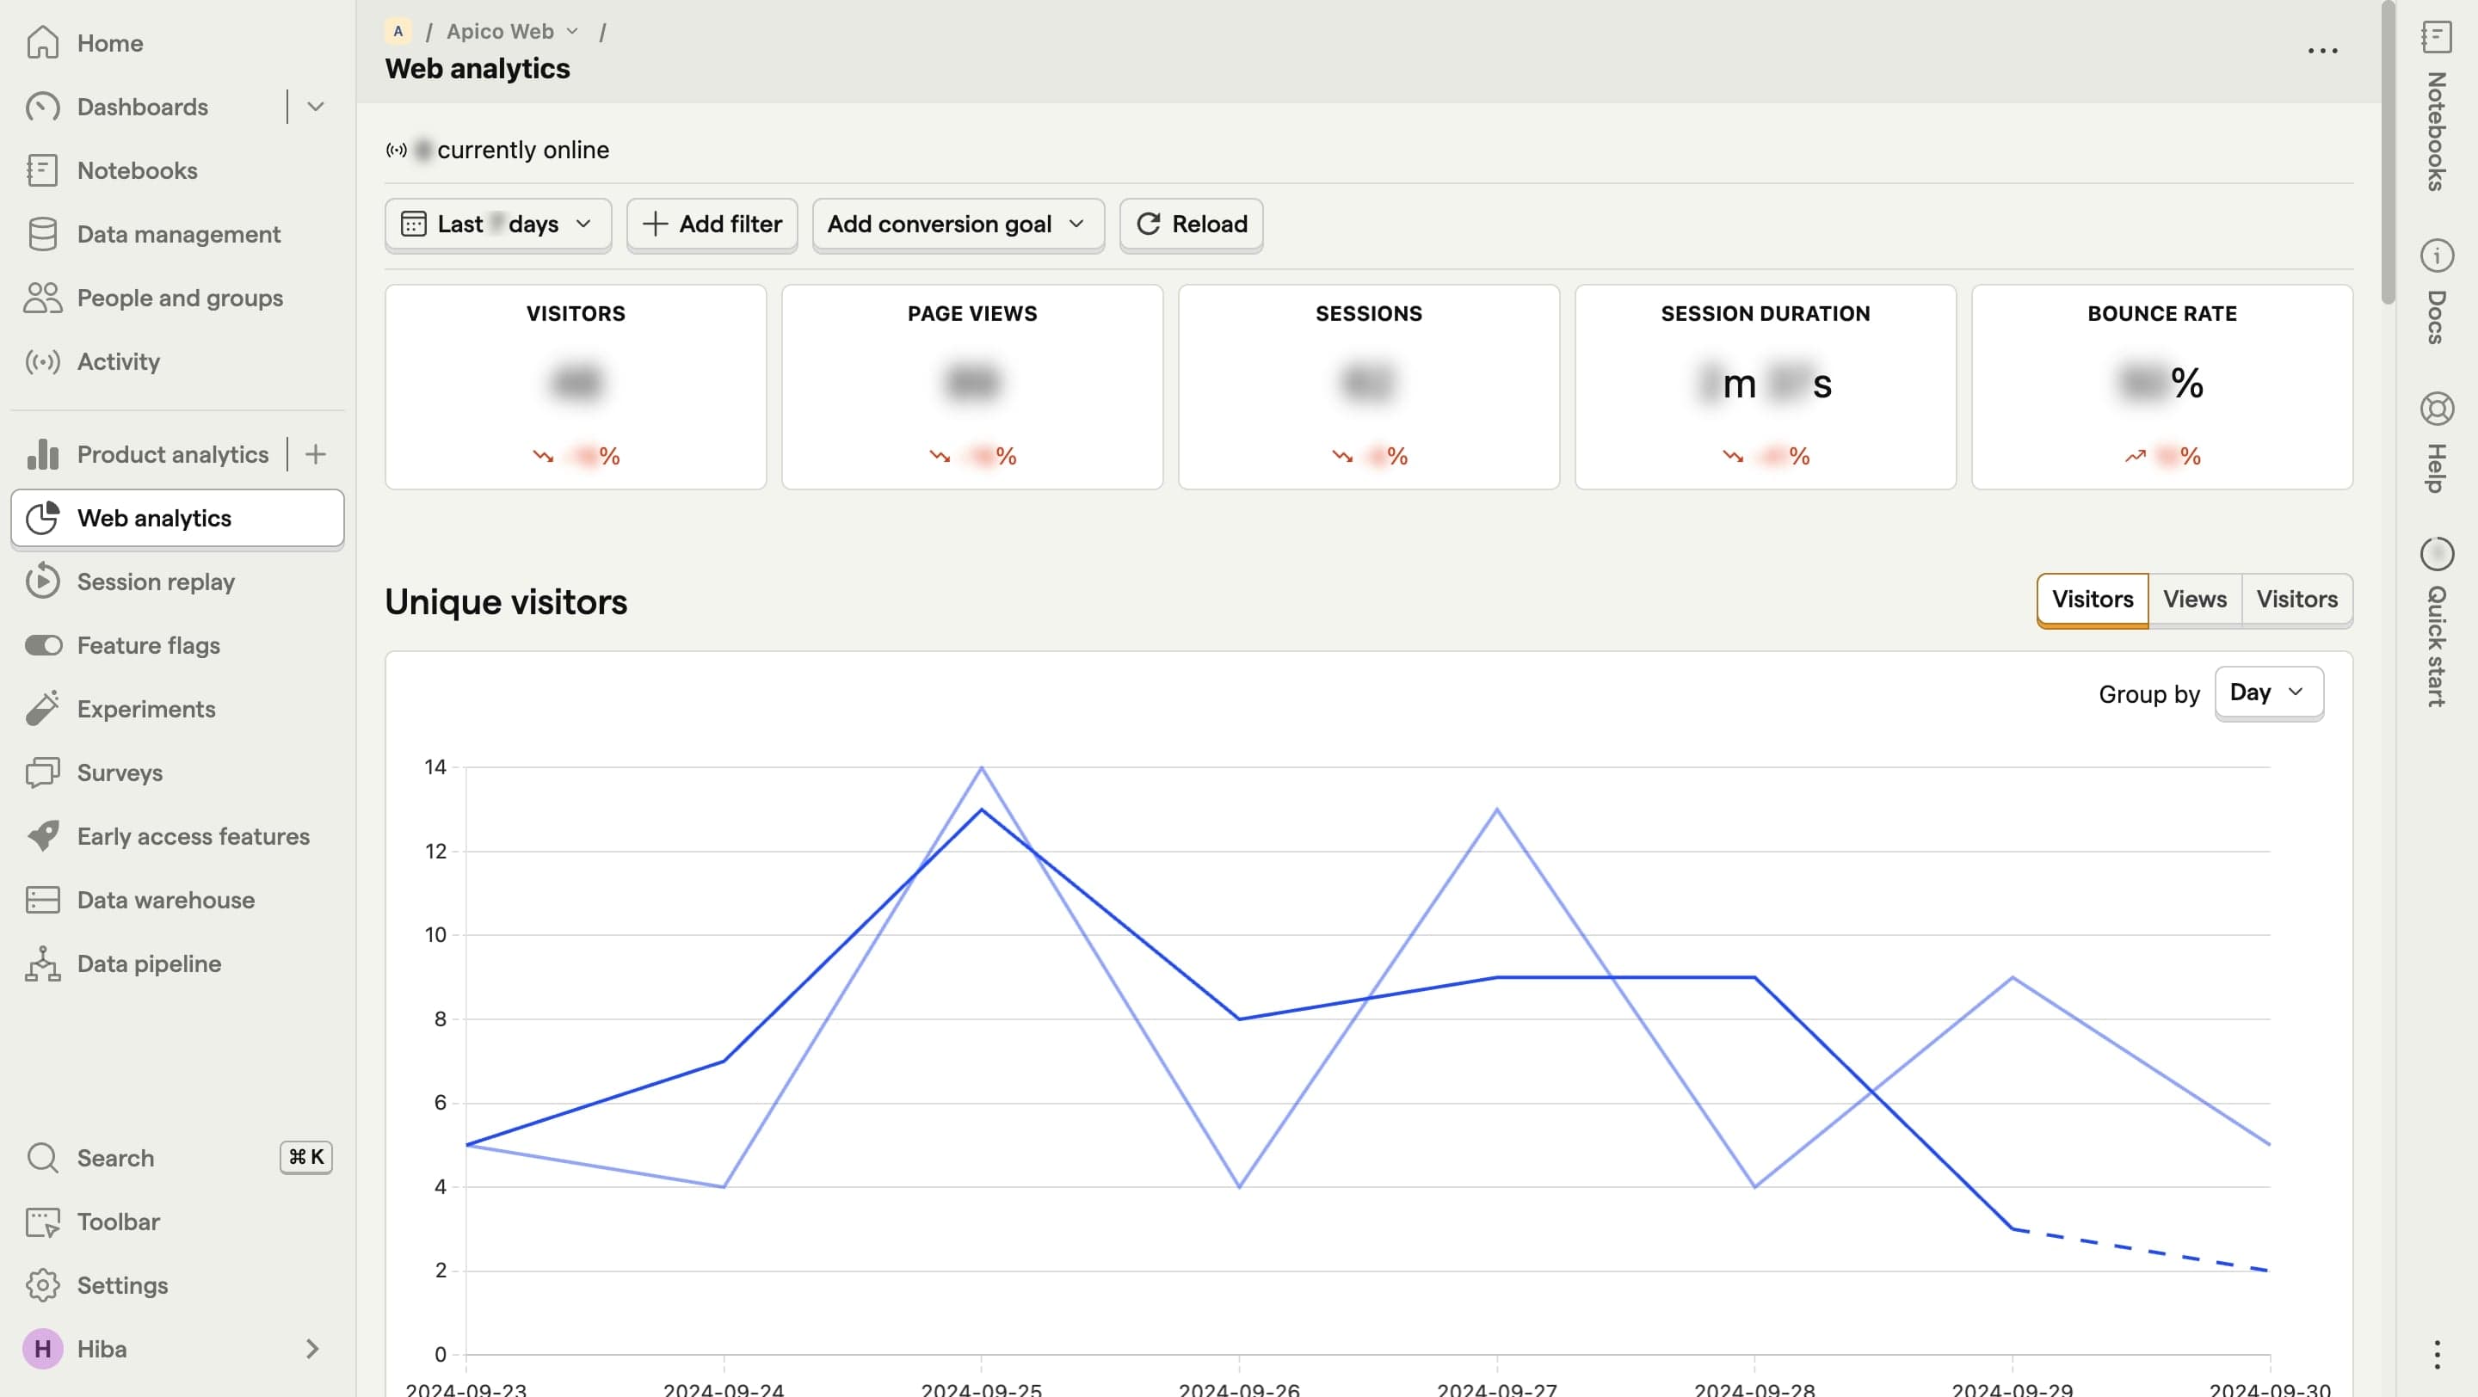
Task: Open Surveys
Action: (x=178, y=772)
